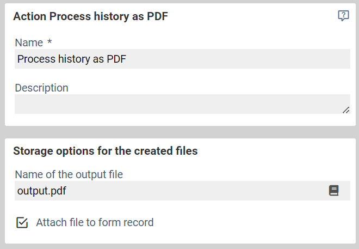Toggle the Attach file to form record checkbox
359x249 pixels.
pos(22,222)
